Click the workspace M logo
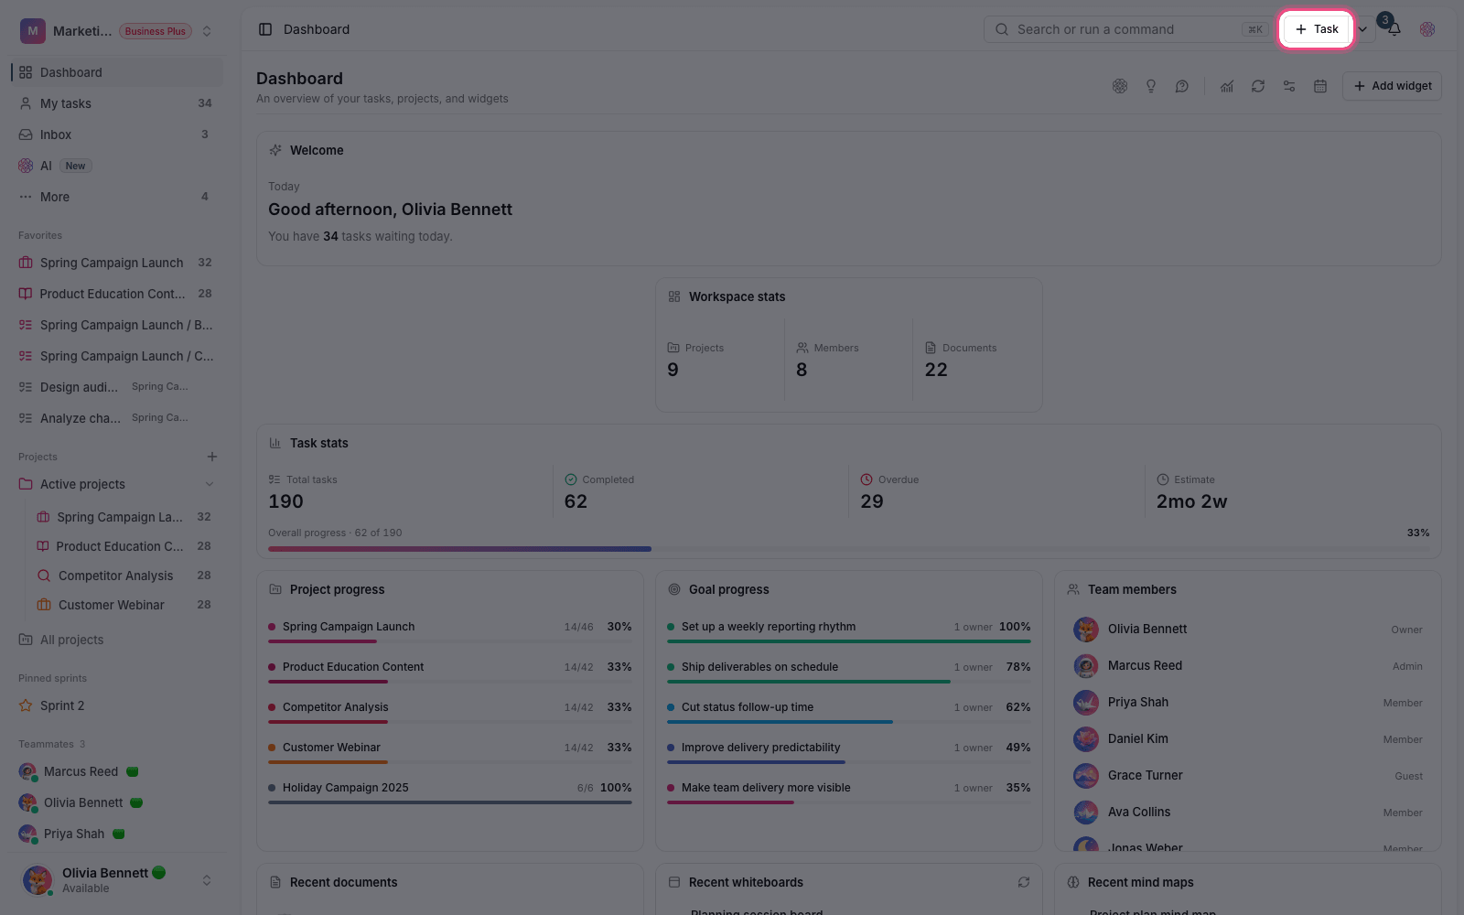The height and width of the screenshot is (915, 1464). (33, 31)
